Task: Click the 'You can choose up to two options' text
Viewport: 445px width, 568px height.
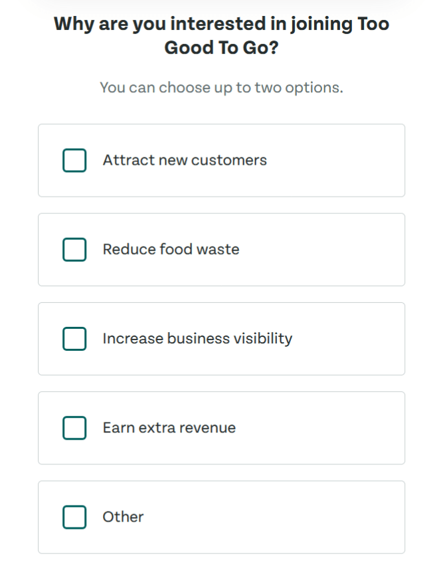Action: 221,87
